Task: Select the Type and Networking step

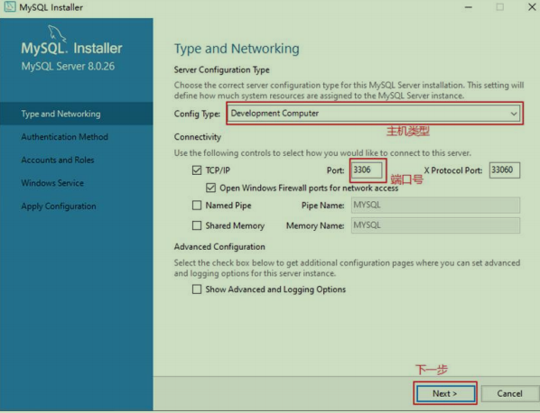Action: tap(77, 114)
